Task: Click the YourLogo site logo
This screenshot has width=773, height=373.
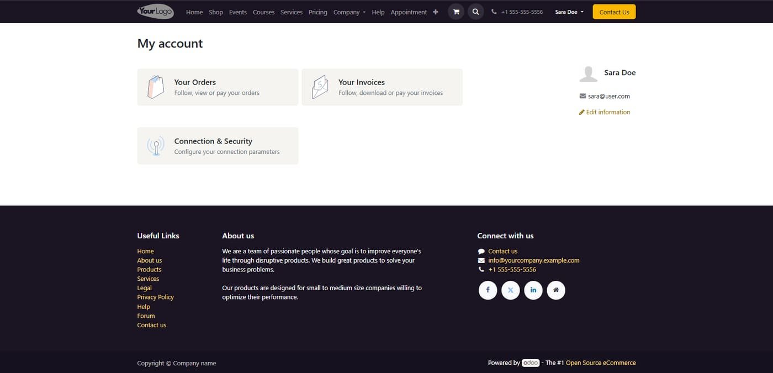Action: (156, 12)
